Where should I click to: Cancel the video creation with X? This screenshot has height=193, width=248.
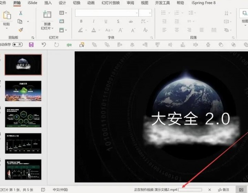[x=210, y=190]
